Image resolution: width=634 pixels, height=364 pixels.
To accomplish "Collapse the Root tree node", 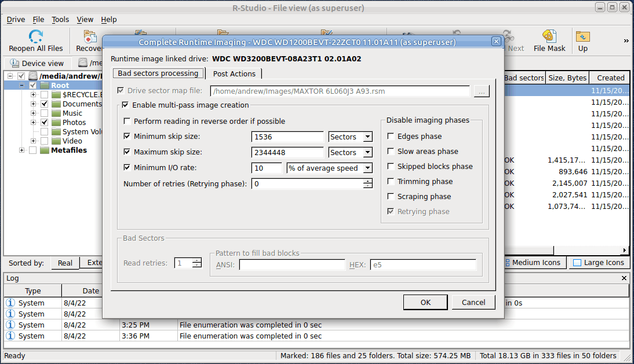I will click(22, 85).
